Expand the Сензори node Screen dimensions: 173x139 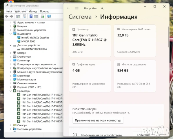[x=10, y=125]
